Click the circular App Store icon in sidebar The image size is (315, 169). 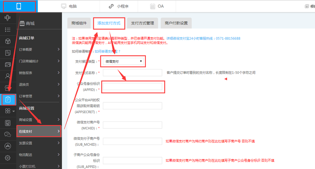click(x=8, y=146)
